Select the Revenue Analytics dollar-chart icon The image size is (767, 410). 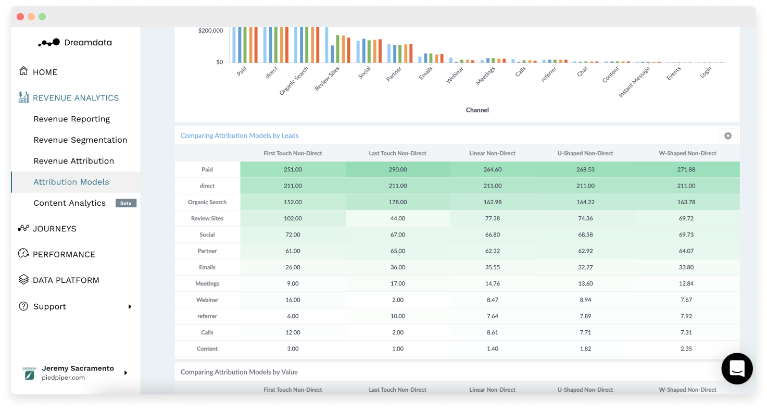tap(23, 97)
